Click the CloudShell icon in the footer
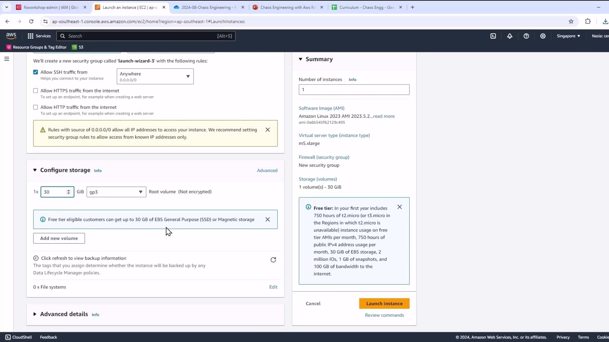609x342 pixels. point(8,337)
